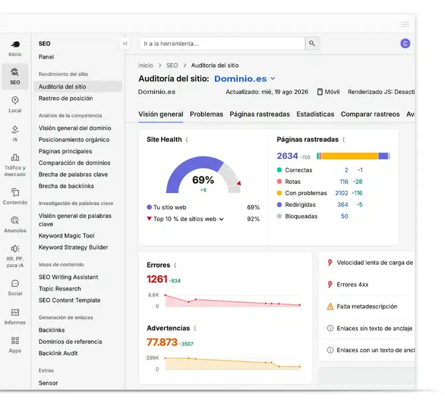Switch to the Visión general tab
The width and height of the screenshot is (445, 400).
coord(161,114)
